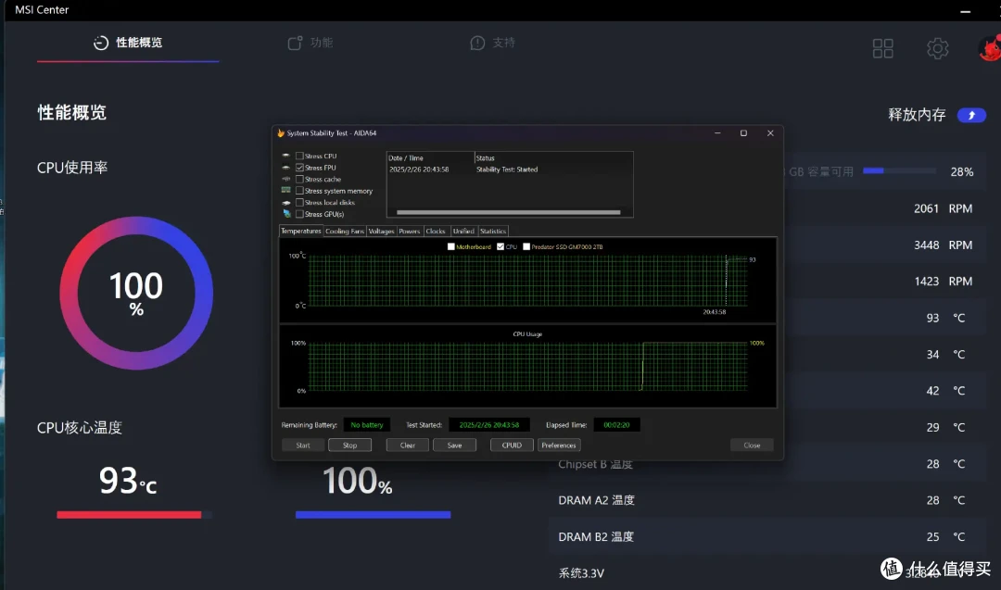Click the memory chip icon beside Stress system memory
The image size is (1001, 590).
[286, 190]
